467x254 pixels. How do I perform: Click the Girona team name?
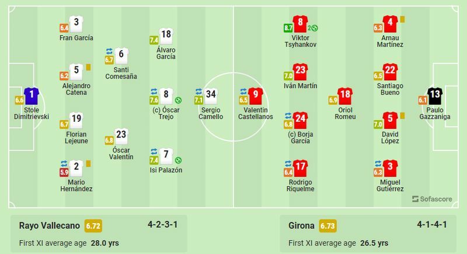pos(302,225)
